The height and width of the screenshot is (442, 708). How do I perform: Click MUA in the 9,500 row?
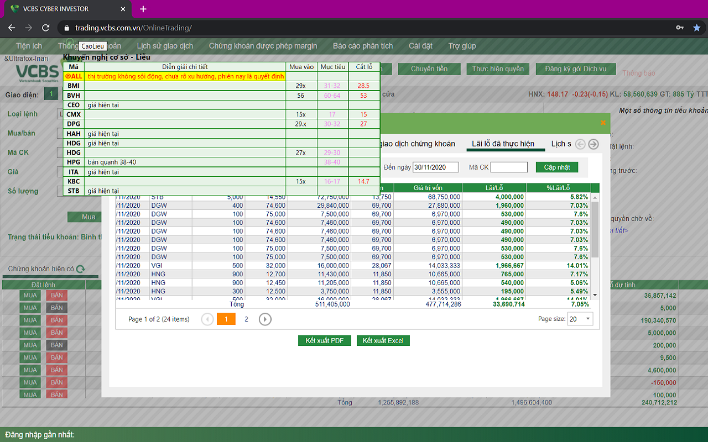[x=30, y=357]
